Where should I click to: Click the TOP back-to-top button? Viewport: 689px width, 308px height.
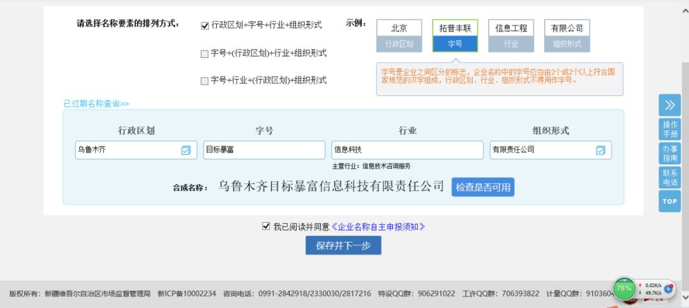pos(670,201)
